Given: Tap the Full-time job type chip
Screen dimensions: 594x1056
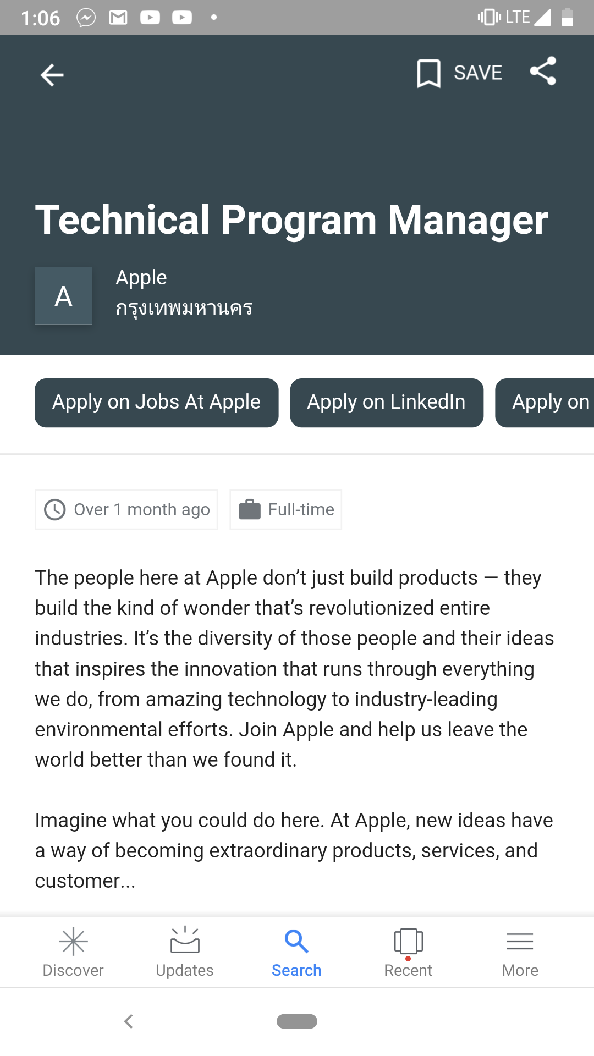Looking at the screenshot, I should click(286, 510).
